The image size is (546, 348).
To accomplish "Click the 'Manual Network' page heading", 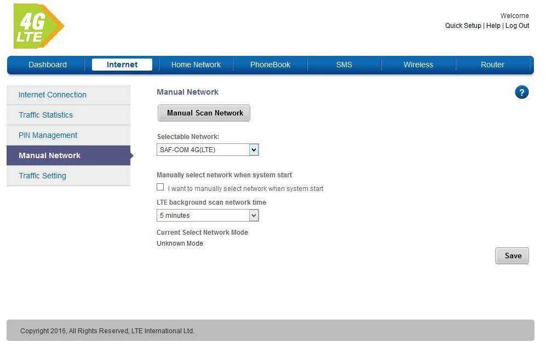I will tap(187, 92).
